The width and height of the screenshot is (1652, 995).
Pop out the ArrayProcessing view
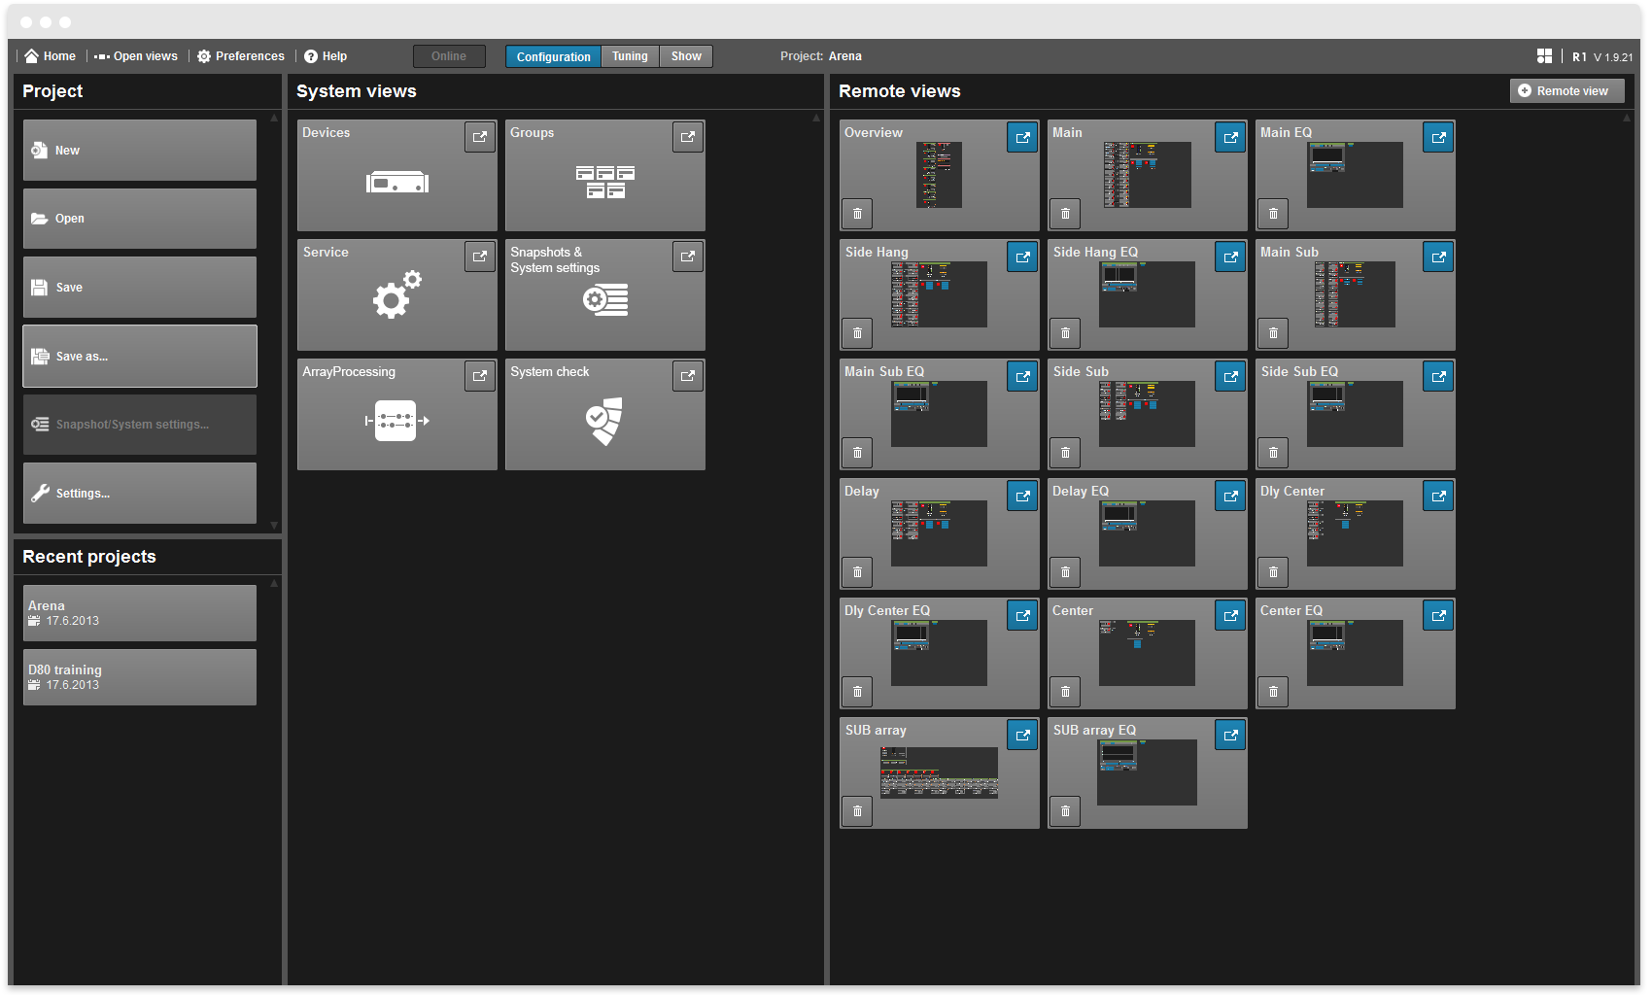click(x=480, y=376)
